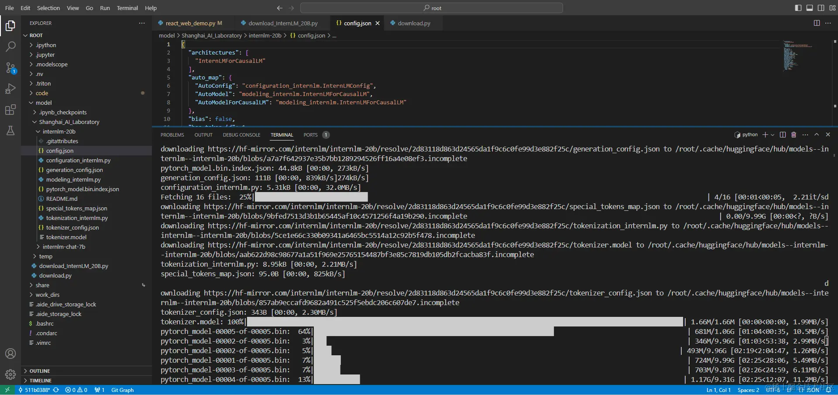Change indentation via Spaces: 2
Viewport: 838px width, 395px height.
748,390
